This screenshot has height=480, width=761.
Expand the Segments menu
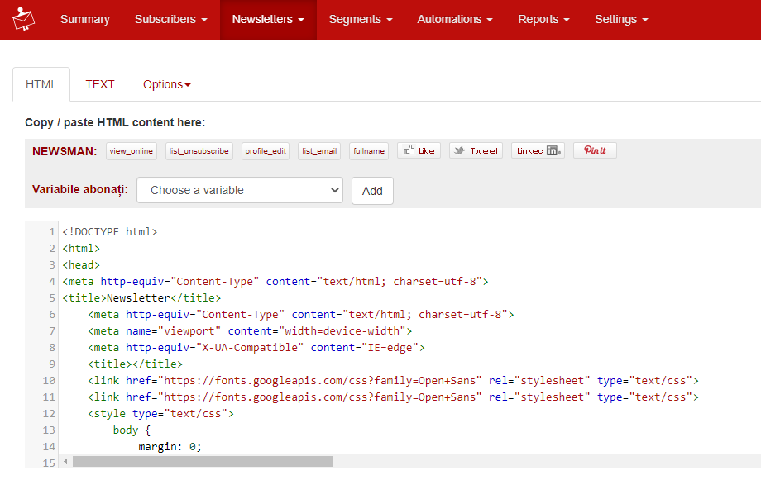tap(361, 19)
